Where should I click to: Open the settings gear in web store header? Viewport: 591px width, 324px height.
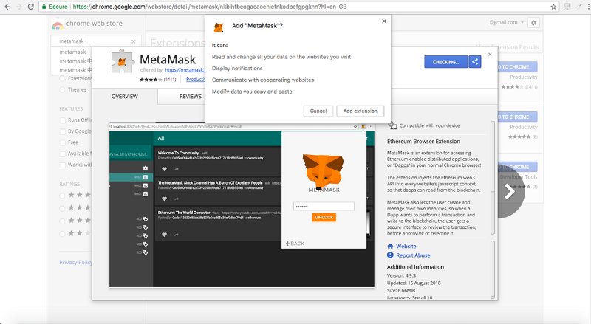[x=533, y=23]
